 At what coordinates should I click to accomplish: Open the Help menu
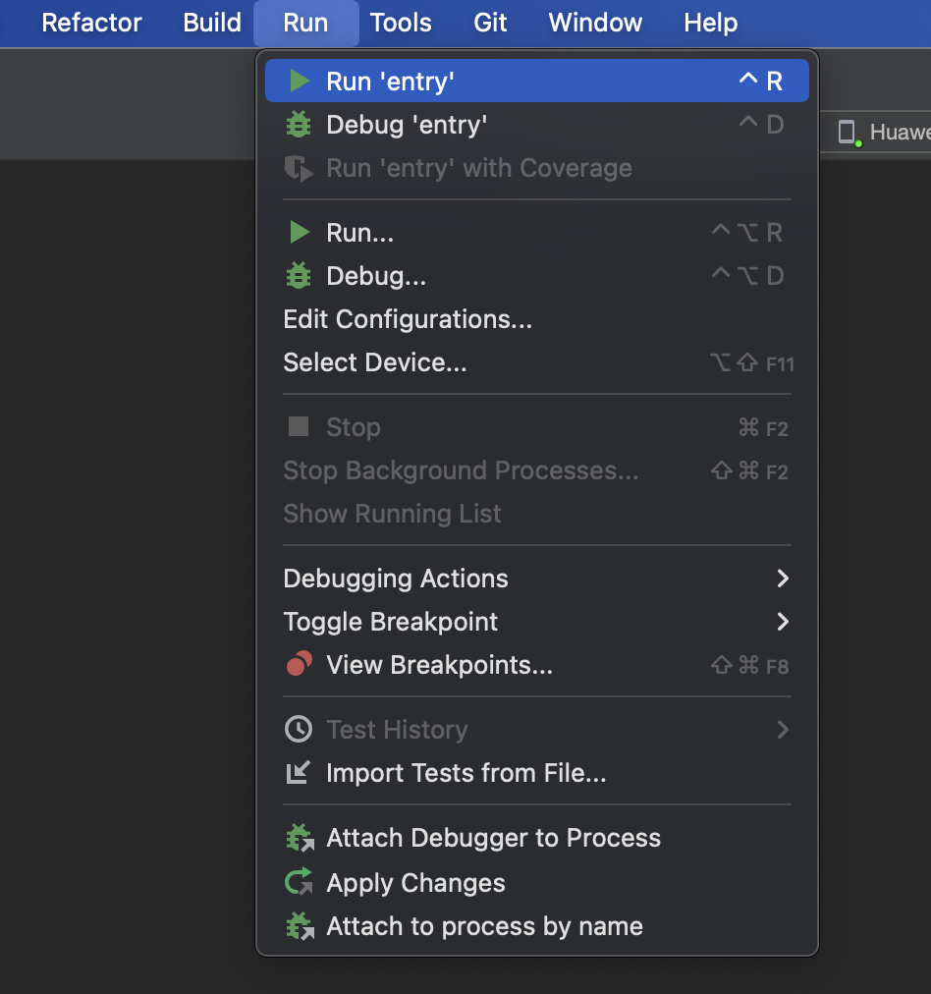coord(710,23)
